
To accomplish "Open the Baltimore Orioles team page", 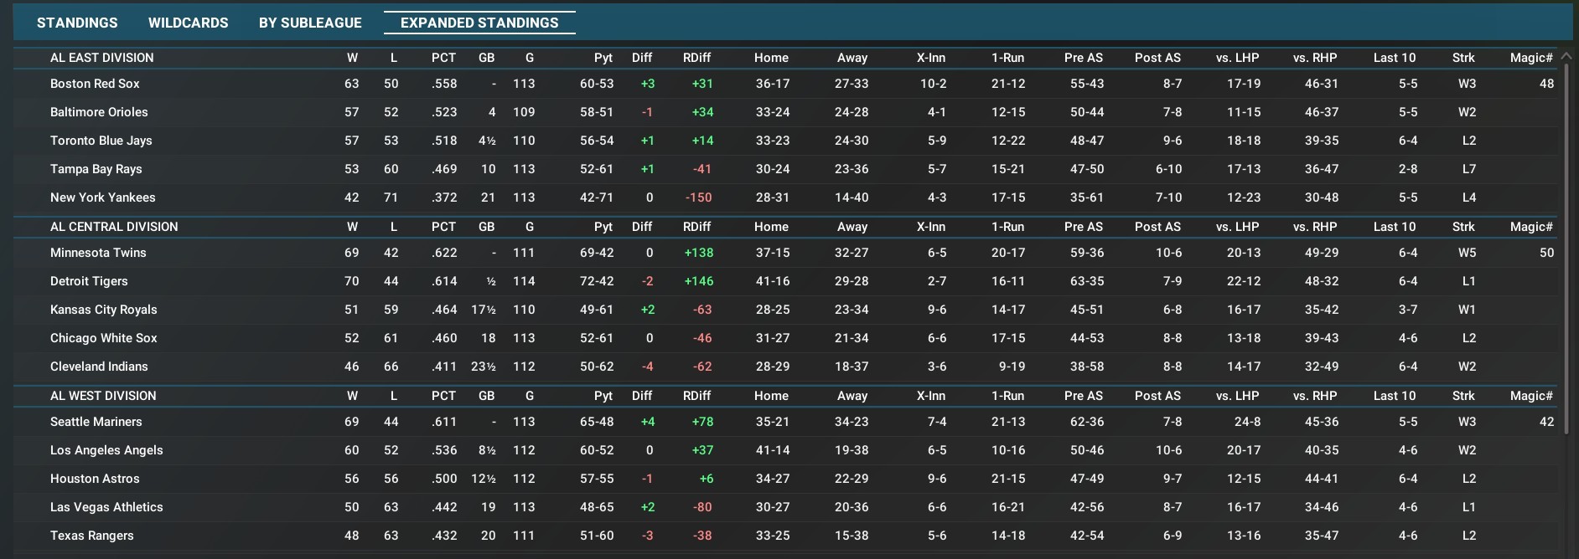I will [x=99, y=112].
